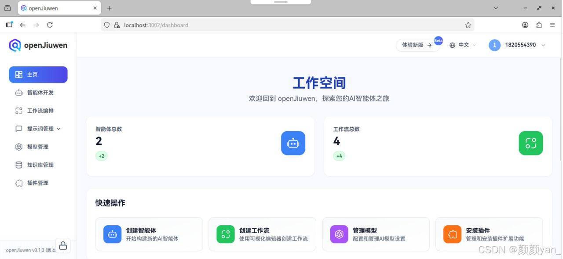The image size is (563, 259).
Task: Click the globe language icon
Action: tap(452, 45)
